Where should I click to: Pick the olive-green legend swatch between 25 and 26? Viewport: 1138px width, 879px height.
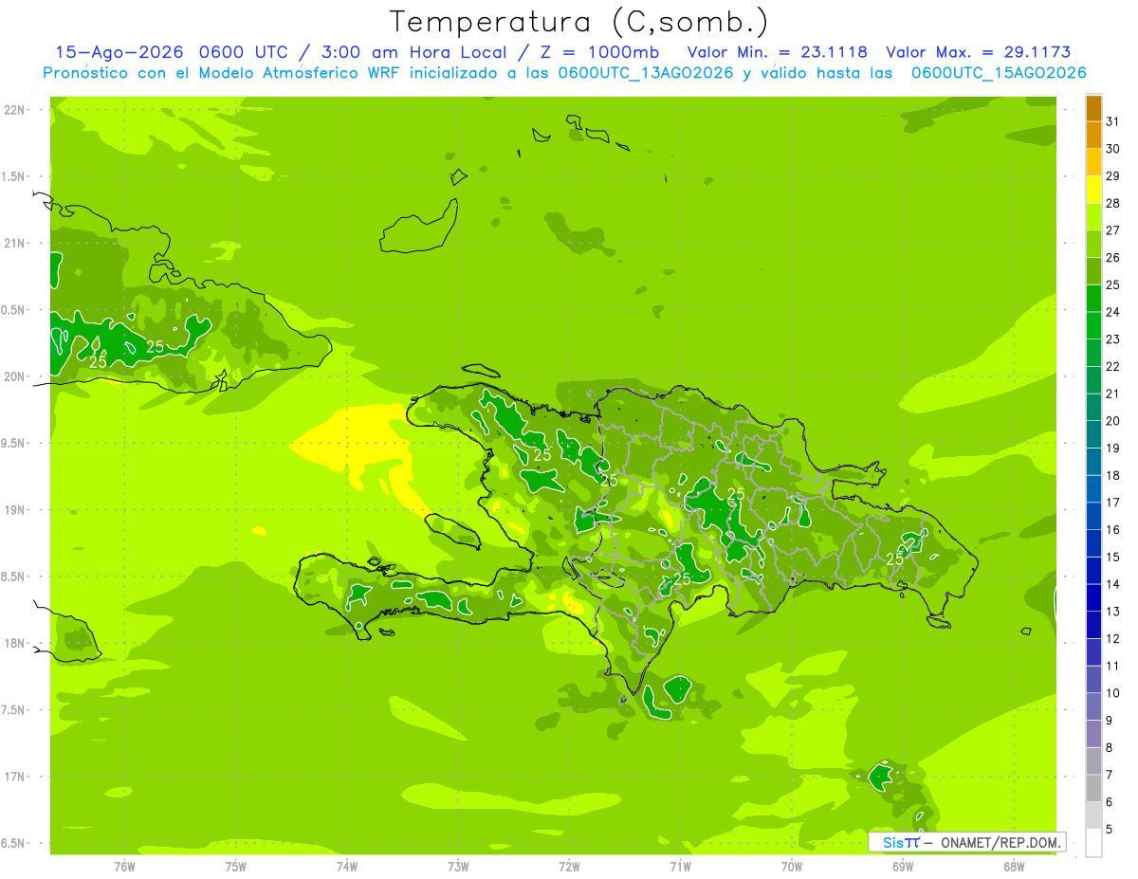click(1093, 270)
